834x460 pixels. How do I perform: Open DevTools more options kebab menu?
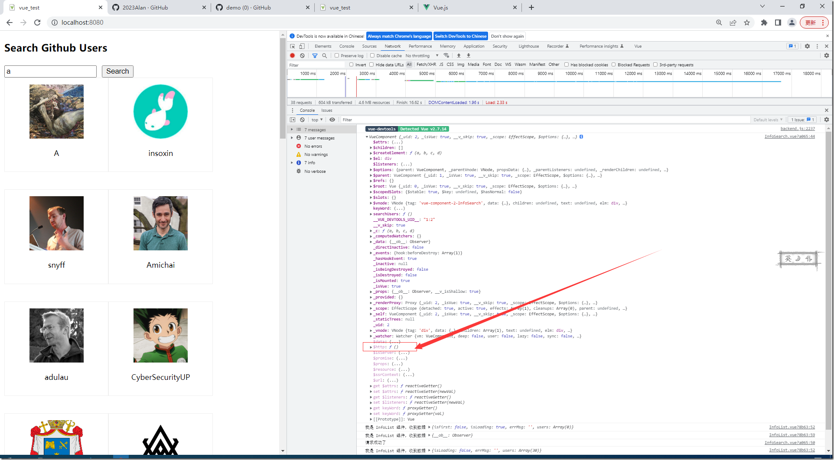pyautogui.click(x=817, y=46)
